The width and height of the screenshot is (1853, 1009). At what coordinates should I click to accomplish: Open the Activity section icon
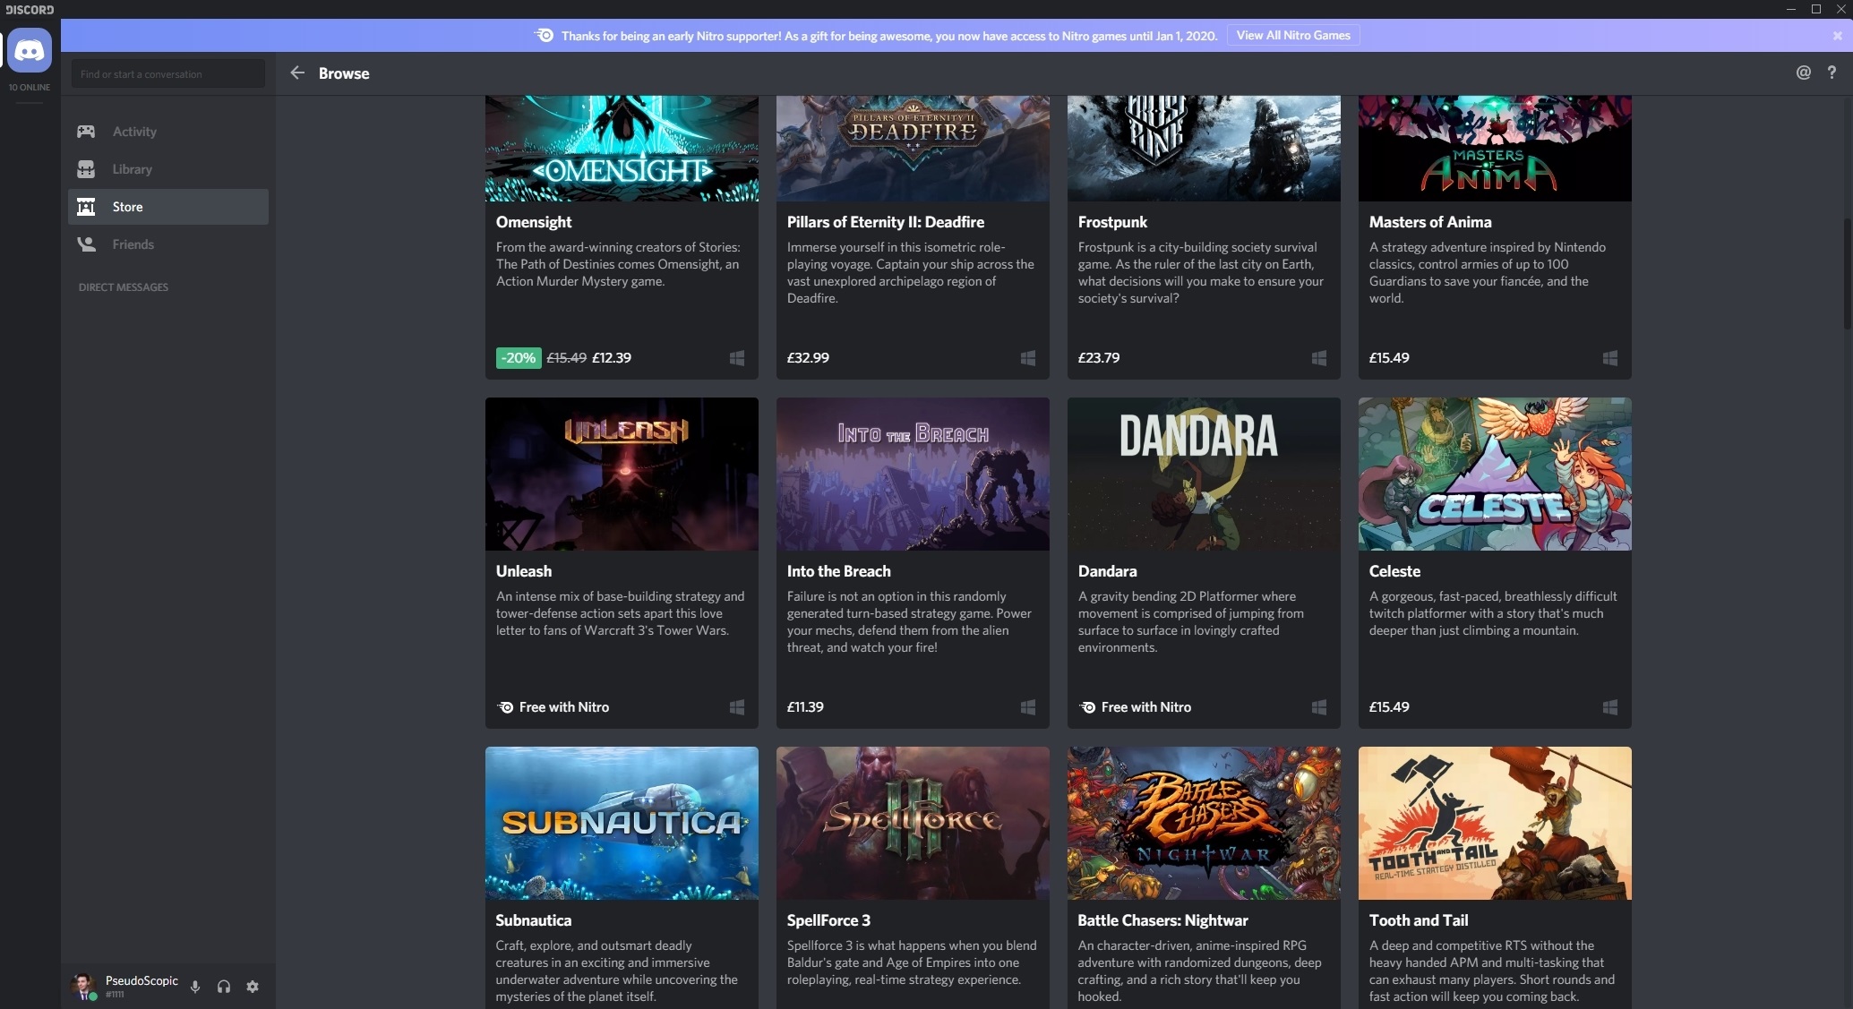[x=87, y=131]
